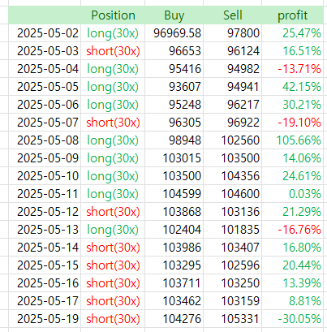Screen dimensions: 327x332
Task: Select profit cell 8.81%
Action: pyautogui.click(x=292, y=301)
